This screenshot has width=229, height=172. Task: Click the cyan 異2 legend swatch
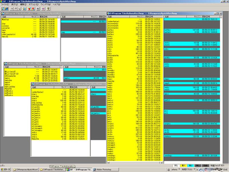tap(191, 166)
